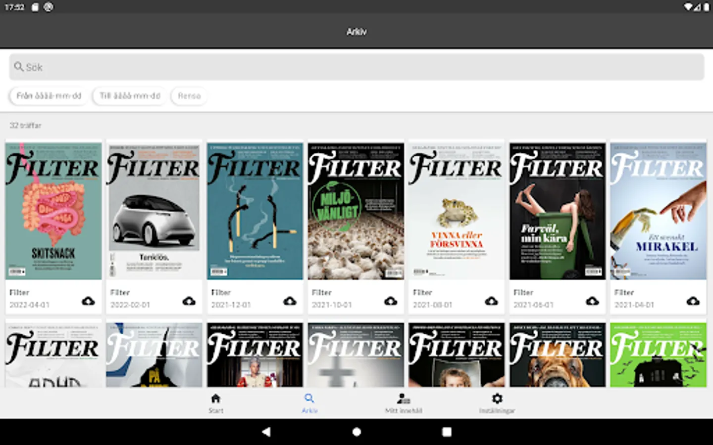Download the Filter 2022-02-01 issue
The width and height of the screenshot is (713, 445).
(x=189, y=301)
